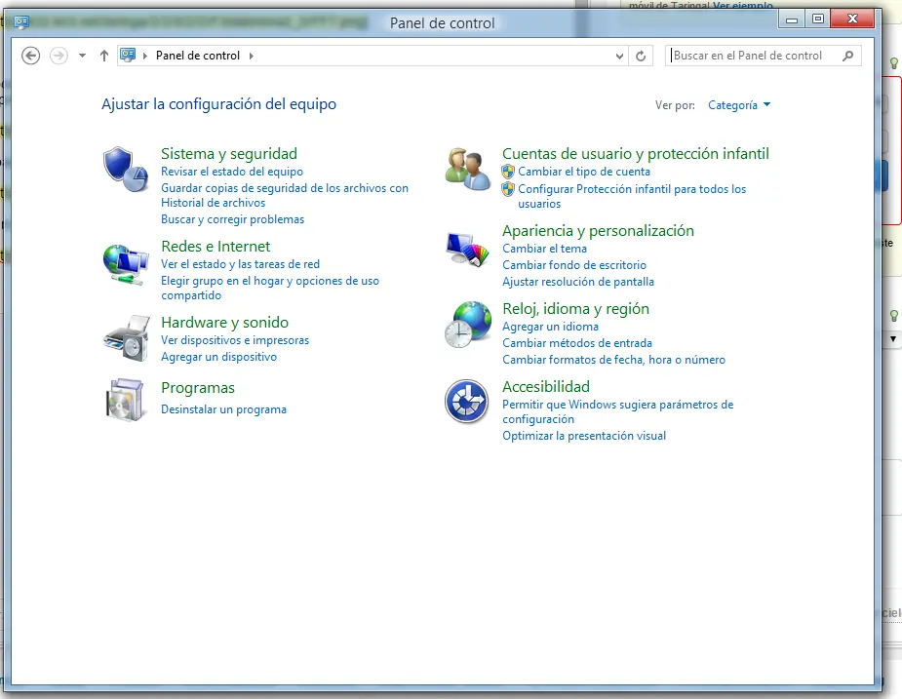
Task: Click the Sistema y seguridad shield icon
Action: (x=126, y=169)
